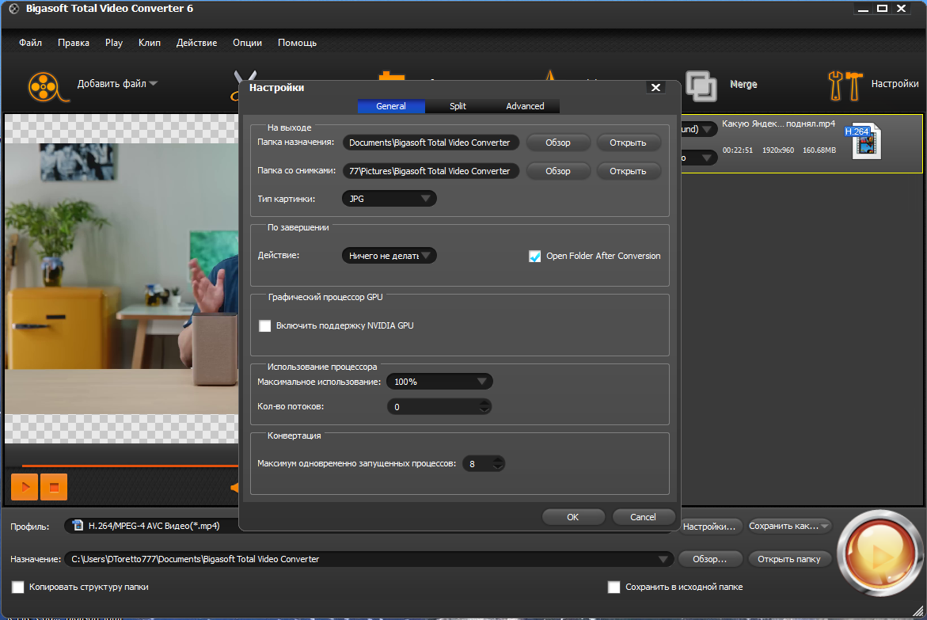Click the Merge overlapping squares icon
Image resolution: width=927 pixels, height=620 pixels.
[x=701, y=86]
